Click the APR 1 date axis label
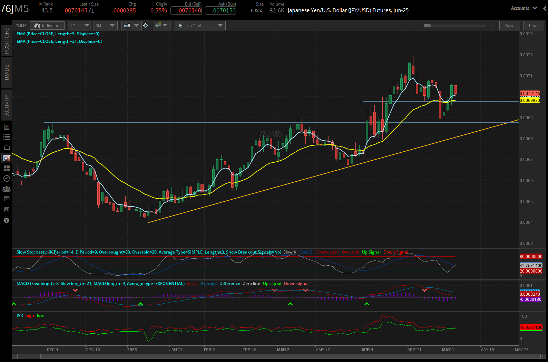This screenshot has width=548, height=362. click(x=367, y=350)
